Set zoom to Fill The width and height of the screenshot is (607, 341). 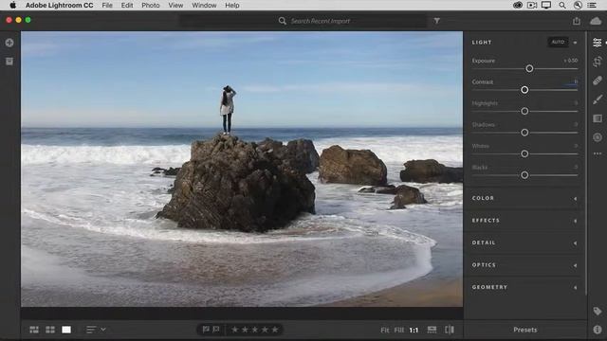pyautogui.click(x=399, y=330)
